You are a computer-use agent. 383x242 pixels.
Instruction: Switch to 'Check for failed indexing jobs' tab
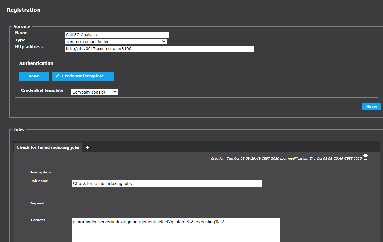click(x=48, y=147)
